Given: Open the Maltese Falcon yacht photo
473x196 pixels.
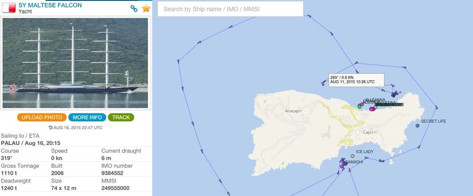Looking at the screenshot, I should pos(76,63).
